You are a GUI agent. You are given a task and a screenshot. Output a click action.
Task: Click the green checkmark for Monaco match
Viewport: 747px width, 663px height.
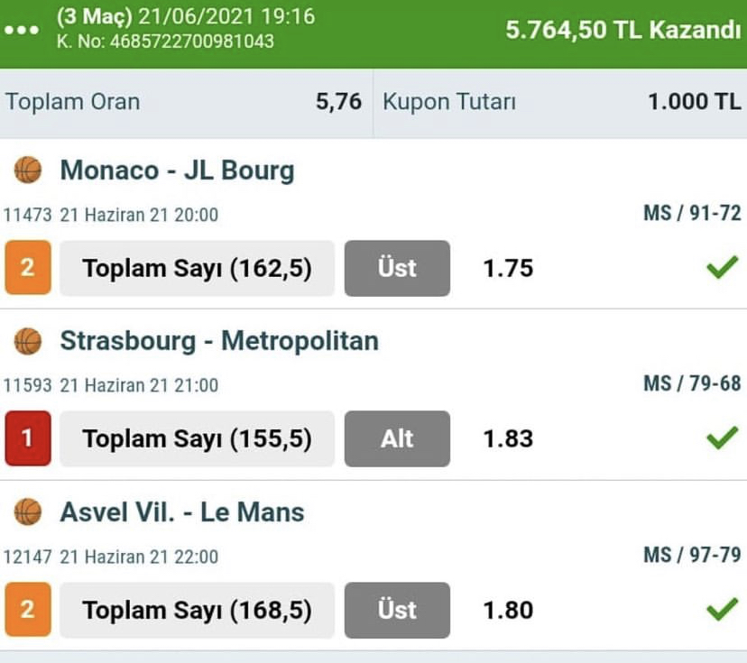(722, 268)
